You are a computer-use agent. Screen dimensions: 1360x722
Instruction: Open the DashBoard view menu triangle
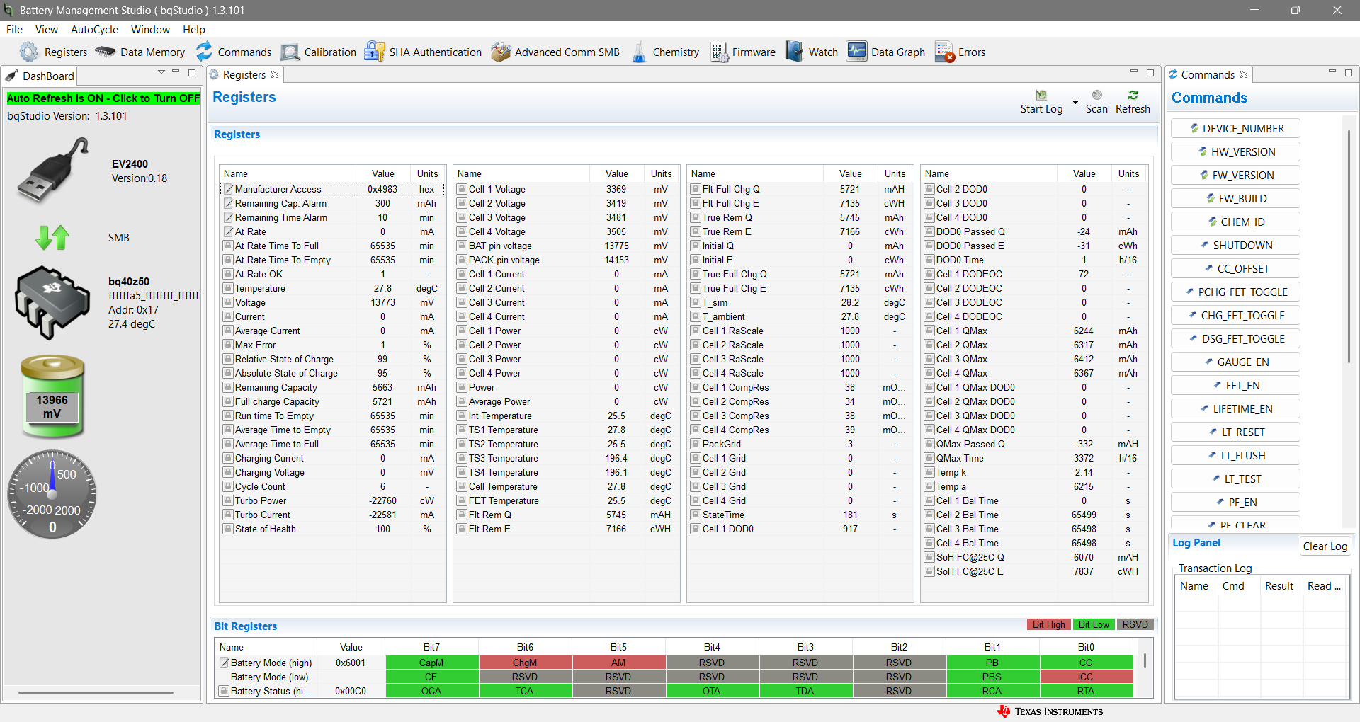click(x=161, y=72)
